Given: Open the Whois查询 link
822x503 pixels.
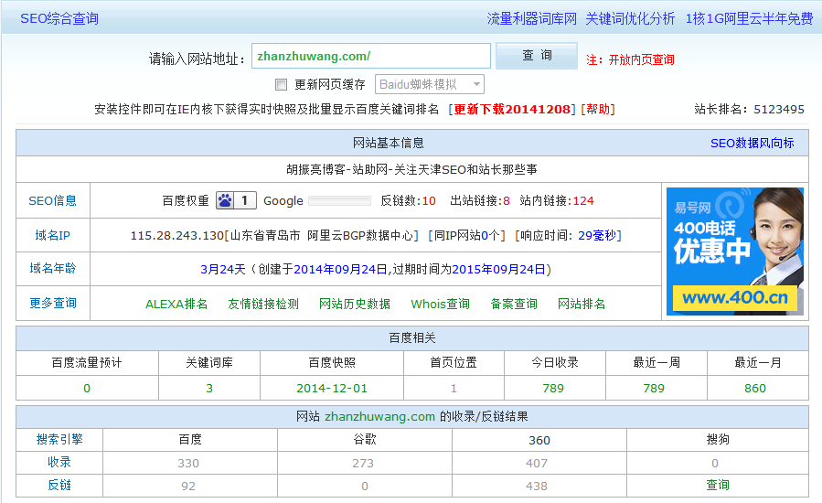Looking at the screenshot, I should 440,304.
